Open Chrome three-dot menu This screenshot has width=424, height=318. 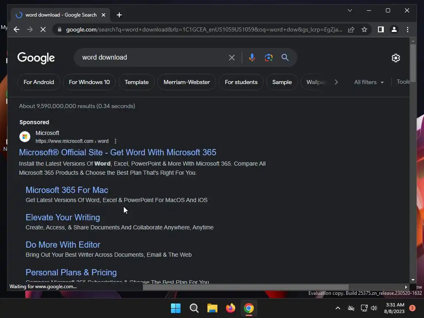click(x=407, y=29)
